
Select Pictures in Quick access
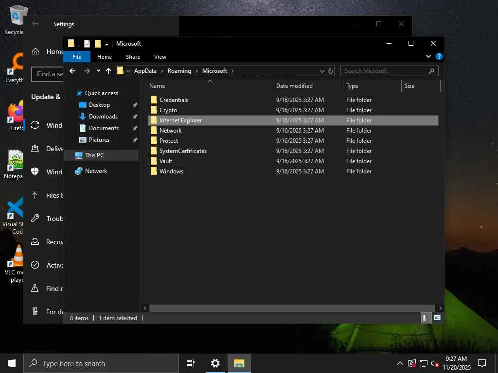tap(99, 140)
